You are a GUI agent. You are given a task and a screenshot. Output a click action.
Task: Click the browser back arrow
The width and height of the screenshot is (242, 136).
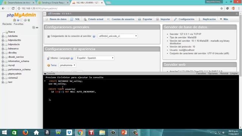pos(3,8)
